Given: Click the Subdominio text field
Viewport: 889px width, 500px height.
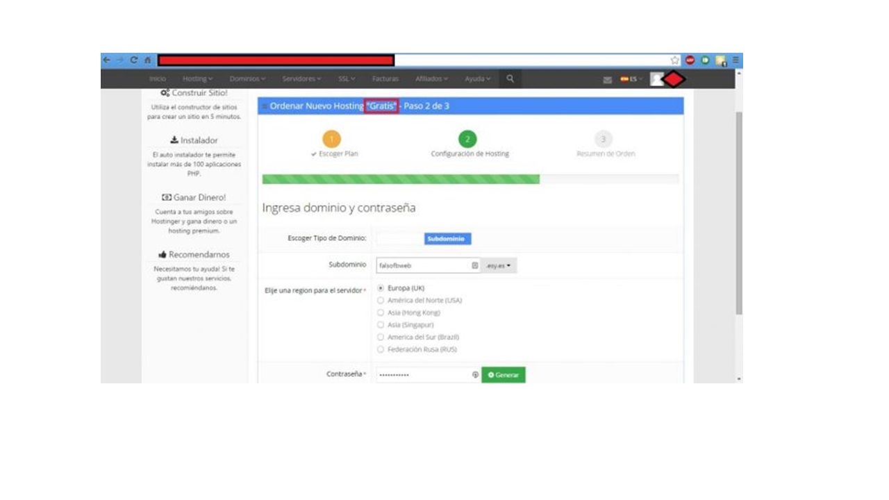Looking at the screenshot, I should tap(429, 265).
